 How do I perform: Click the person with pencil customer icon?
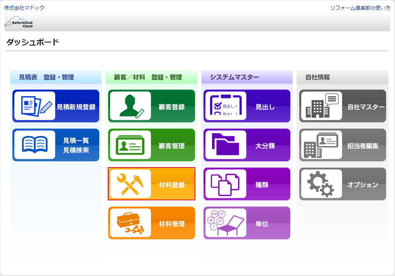(130, 106)
